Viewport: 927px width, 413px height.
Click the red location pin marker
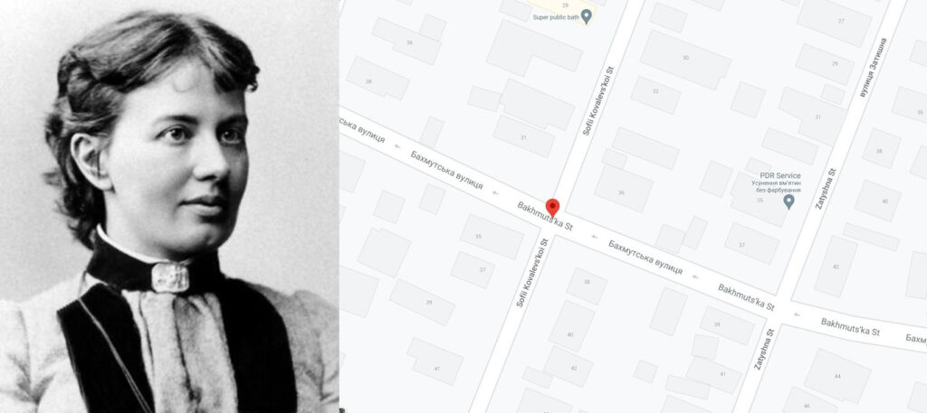[x=552, y=208]
